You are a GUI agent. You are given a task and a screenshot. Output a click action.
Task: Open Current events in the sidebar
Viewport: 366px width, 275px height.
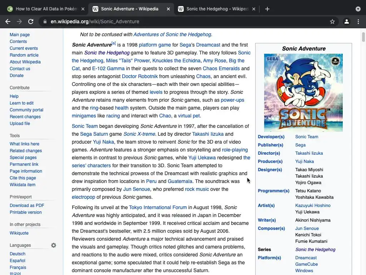(24, 48)
